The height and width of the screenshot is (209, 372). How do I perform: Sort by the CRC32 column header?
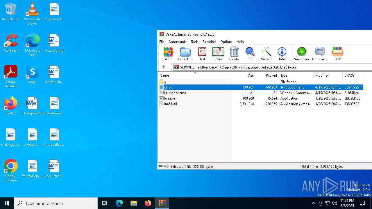click(x=353, y=75)
